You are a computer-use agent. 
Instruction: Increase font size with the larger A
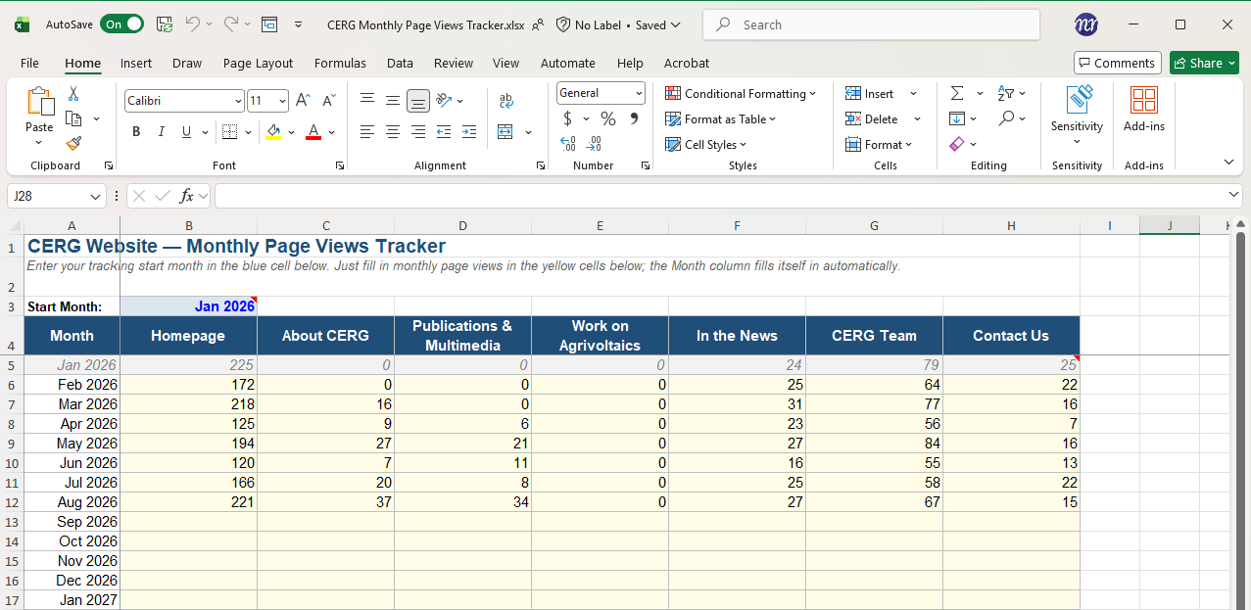tap(304, 100)
